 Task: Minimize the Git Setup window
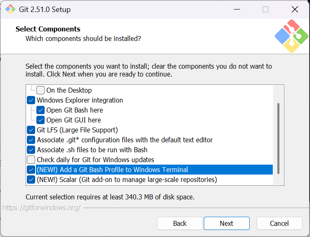pos(237,9)
